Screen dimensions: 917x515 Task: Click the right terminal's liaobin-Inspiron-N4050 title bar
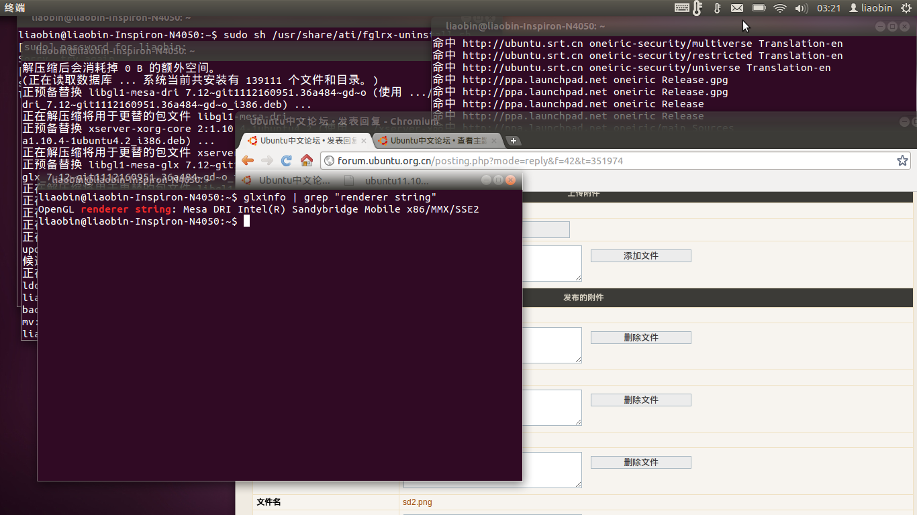tap(526, 26)
